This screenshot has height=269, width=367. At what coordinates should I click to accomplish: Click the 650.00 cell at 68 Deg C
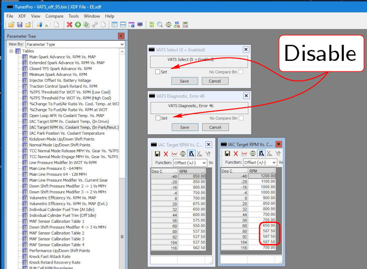coord(262,225)
